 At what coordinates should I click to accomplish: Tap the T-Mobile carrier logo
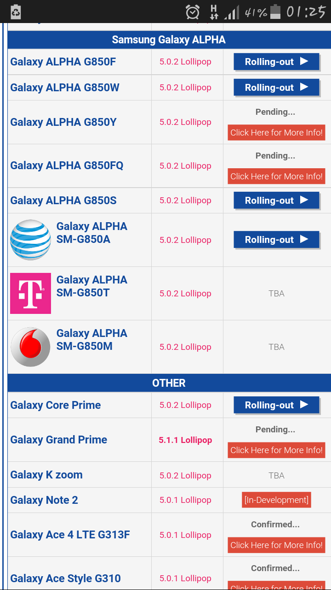click(30, 293)
